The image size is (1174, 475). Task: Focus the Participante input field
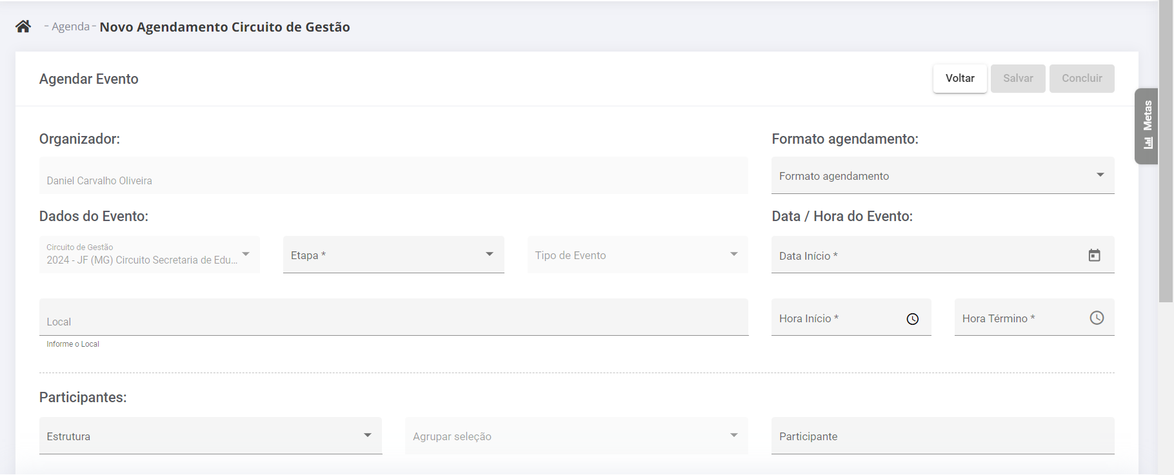tap(942, 436)
